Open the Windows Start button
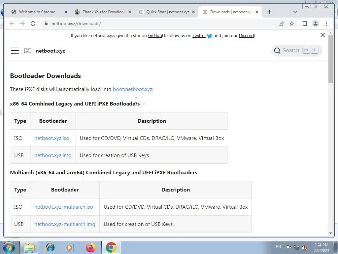Screen dimensions: 338x254 click(x=8, y=247)
